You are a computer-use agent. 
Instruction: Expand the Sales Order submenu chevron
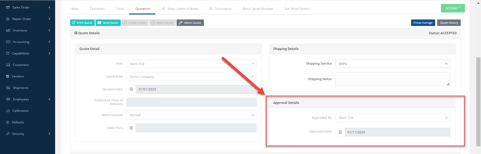[49, 7]
